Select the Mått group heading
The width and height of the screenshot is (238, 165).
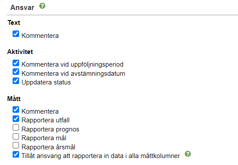(x=14, y=98)
